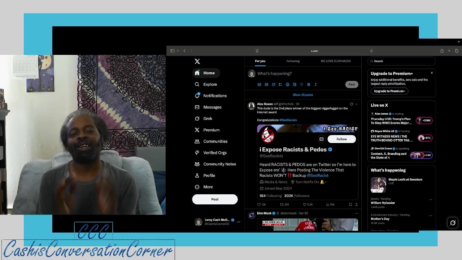The height and width of the screenshot is (260, 462).
Task: Toggle italic formatting in composer
Action: (315, 84)
